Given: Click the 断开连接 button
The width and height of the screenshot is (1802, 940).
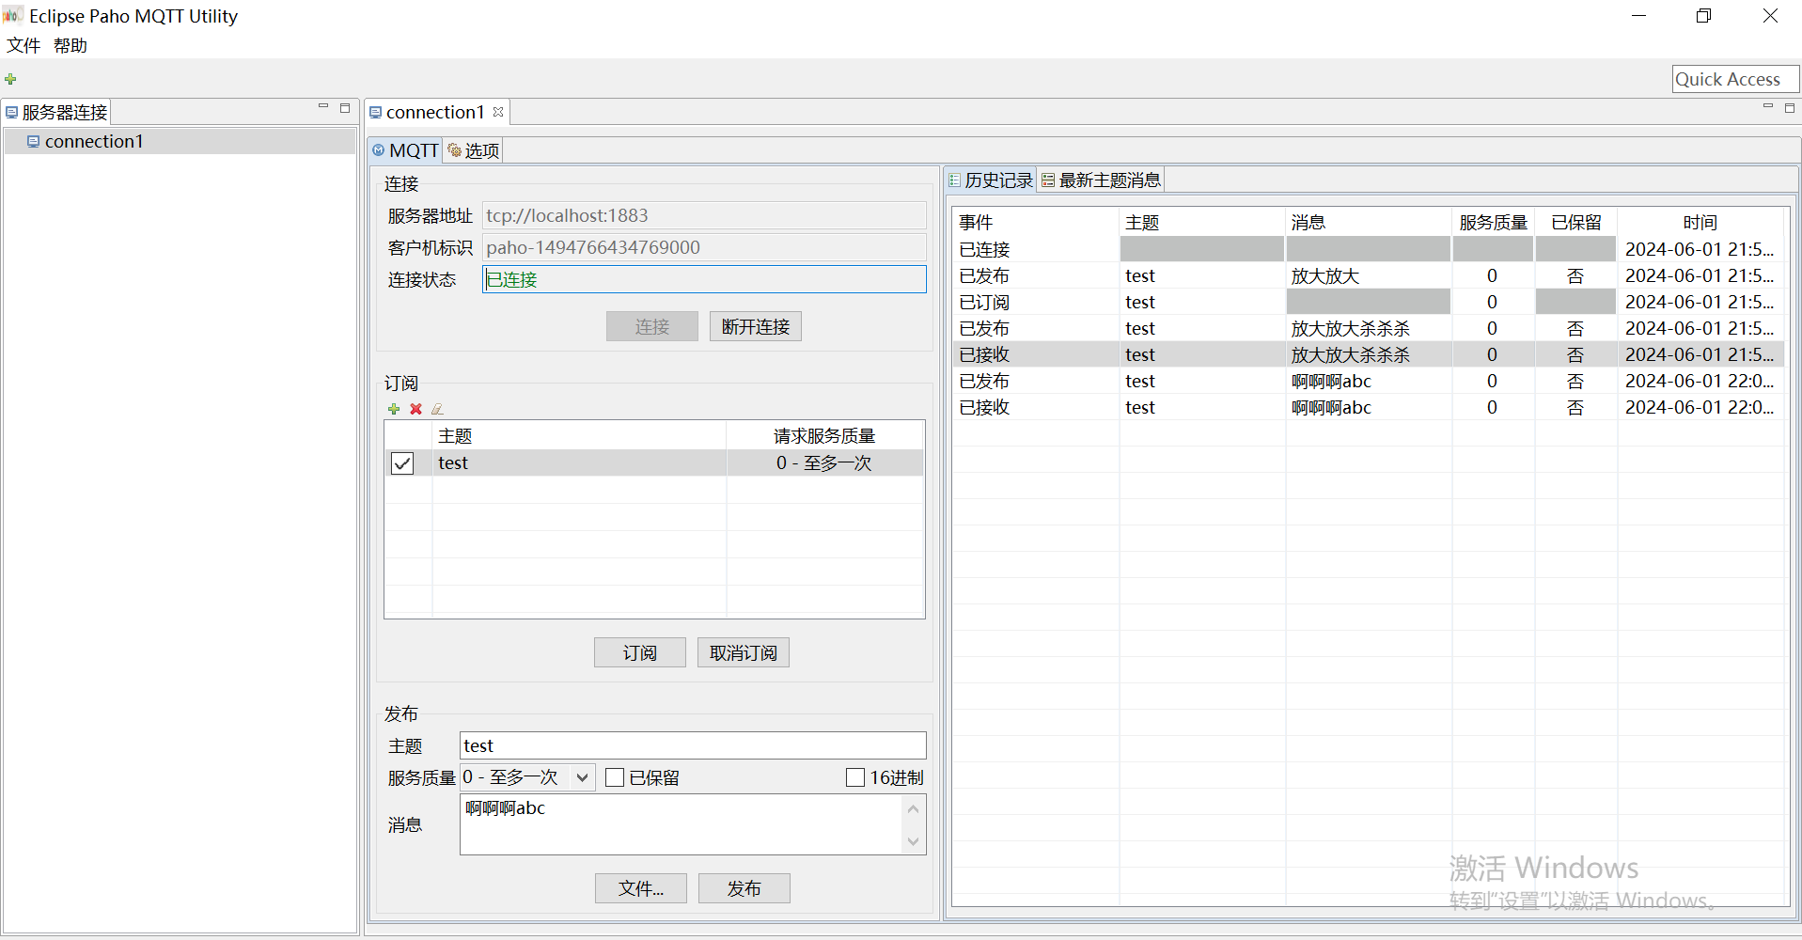Looking at the screenshot, I should coord(756,326).
